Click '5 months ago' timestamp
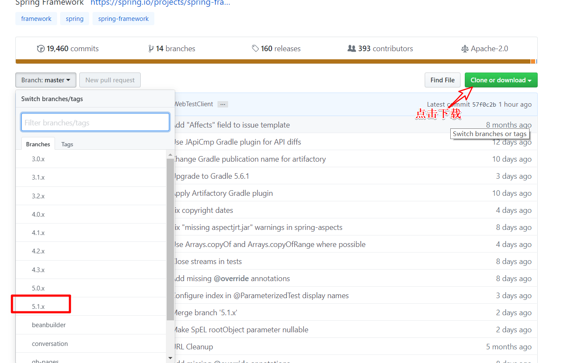The width and height of the screenshot is (562, 363). [509, 347]
